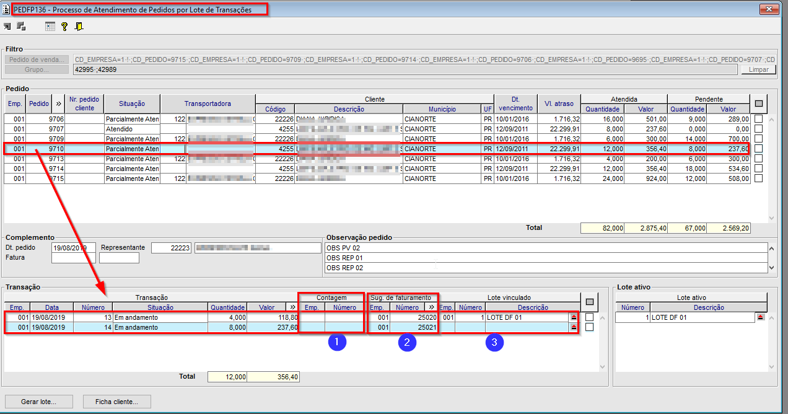Tick the checkbox for pedido 9713
788x414 pixels.
coord(758,159)
